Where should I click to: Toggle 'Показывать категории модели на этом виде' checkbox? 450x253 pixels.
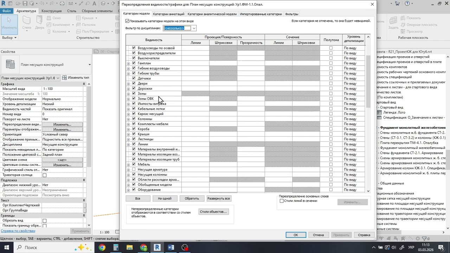(127, 21)
